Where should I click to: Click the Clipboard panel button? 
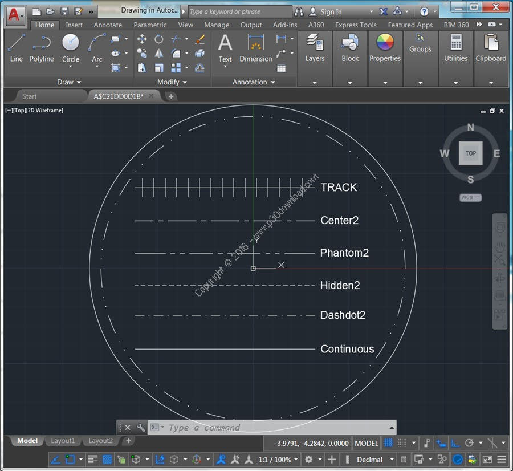point(491,48)
